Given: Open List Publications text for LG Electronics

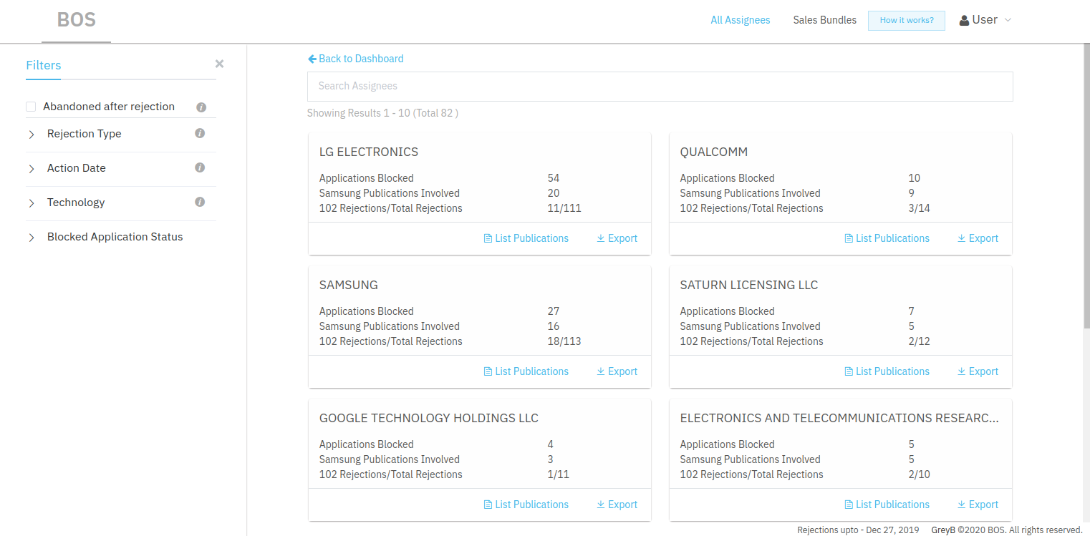Looking at the screenshot, I should click(x=531, y=238).
